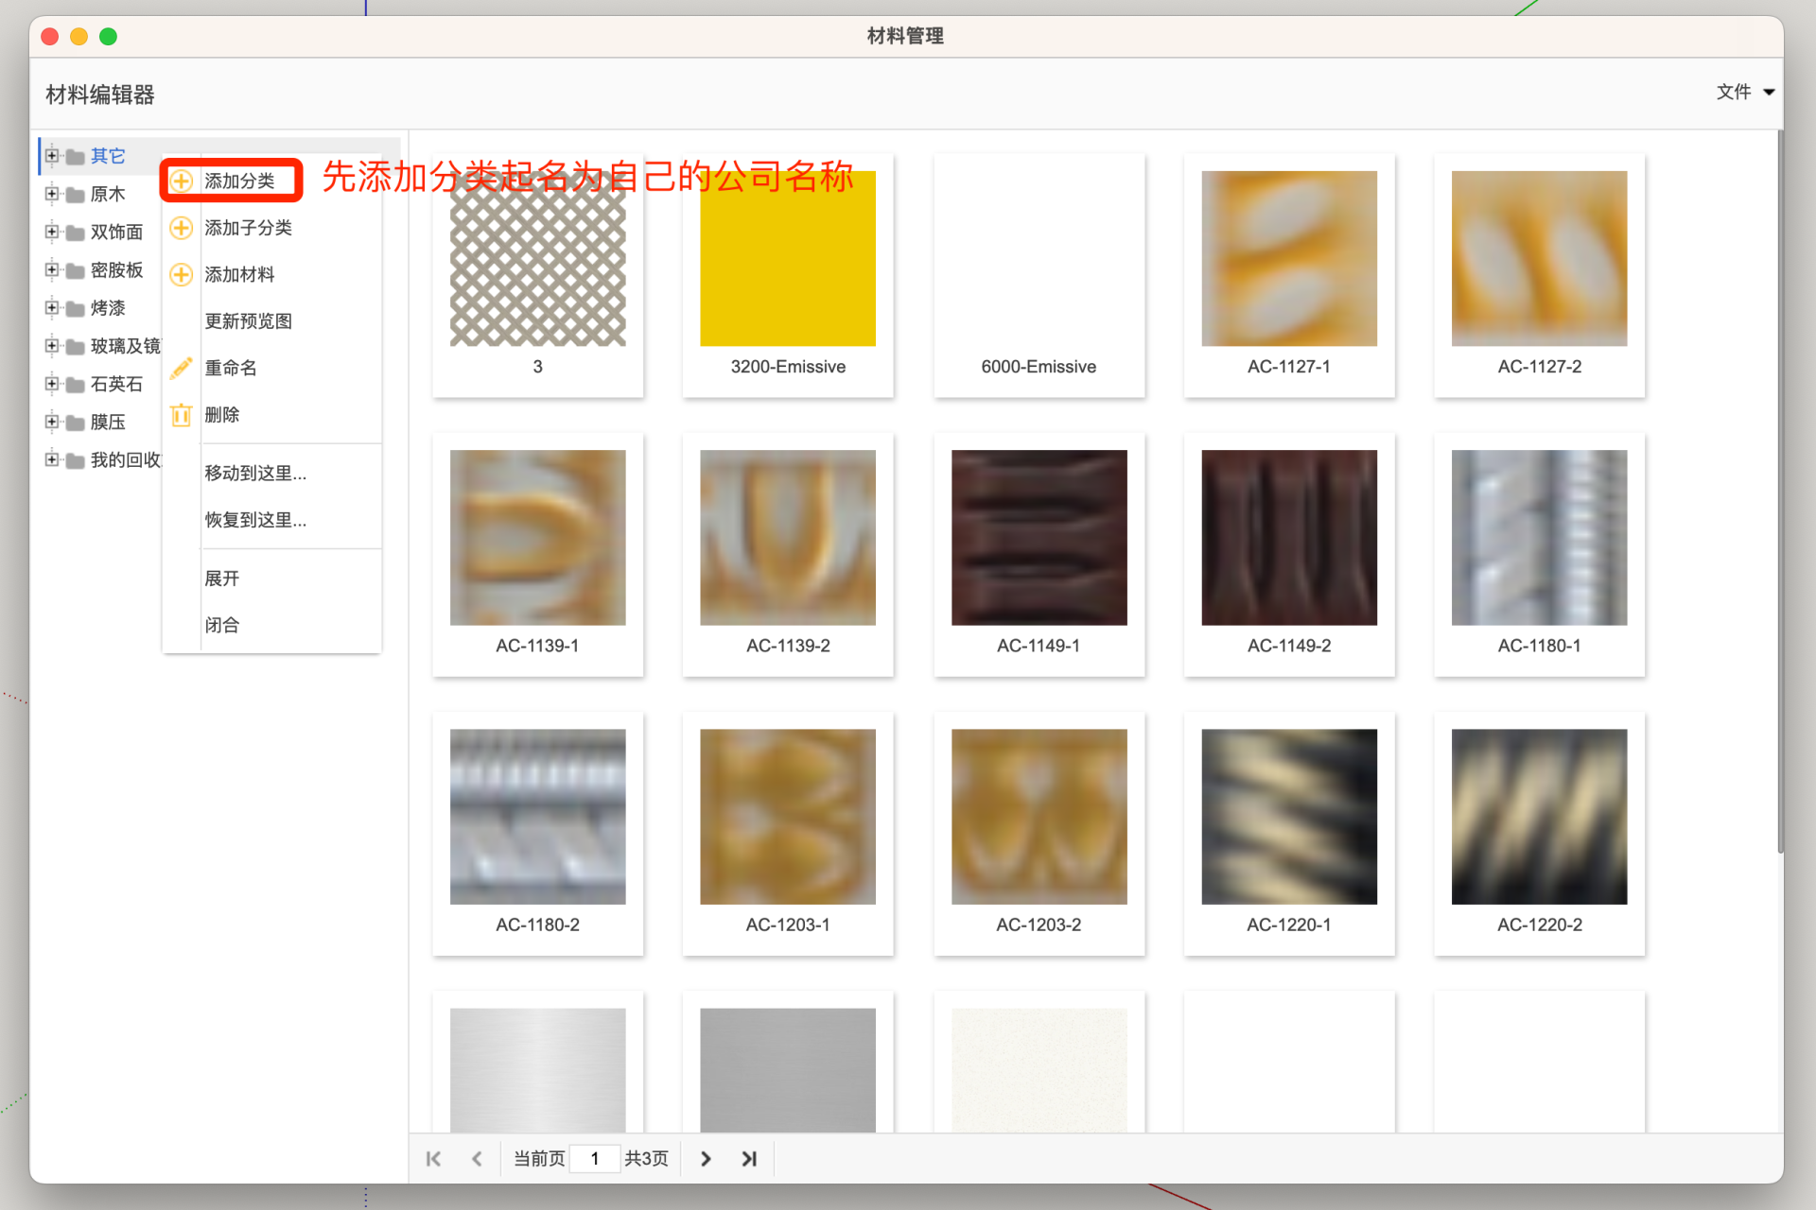Image resolution: width=1816 pixels, height=1210 pixels.
Task: Expand the 膜压 tree node
Action: click(x=52, y=422)
